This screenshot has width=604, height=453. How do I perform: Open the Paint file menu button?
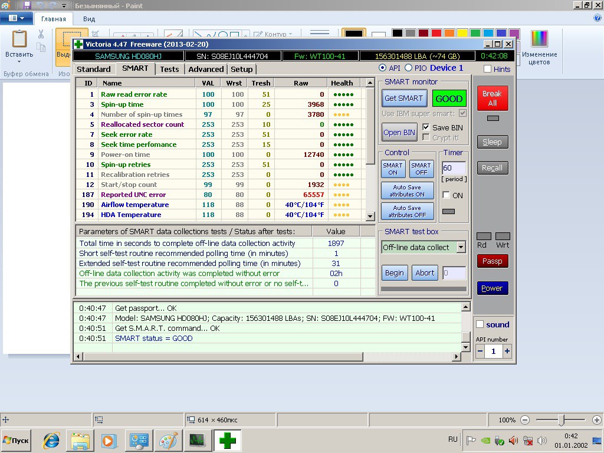click(x=16, y=18)
